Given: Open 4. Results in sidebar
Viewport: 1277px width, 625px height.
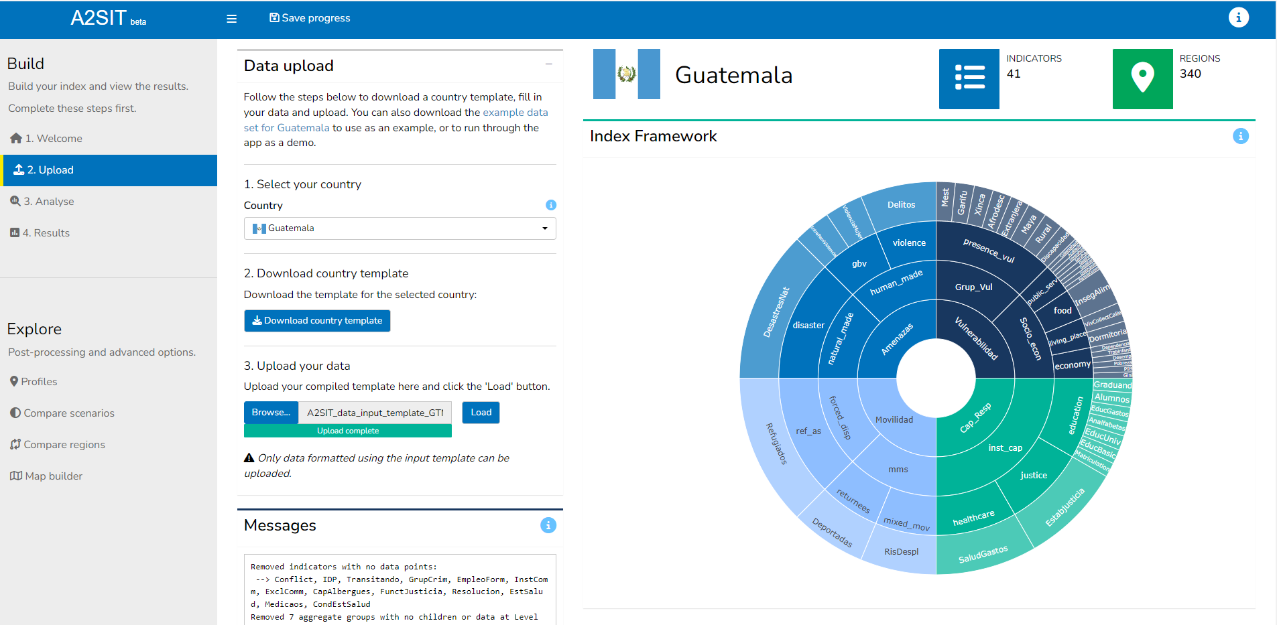Looking at the screenshot, I should coord(46,233).
